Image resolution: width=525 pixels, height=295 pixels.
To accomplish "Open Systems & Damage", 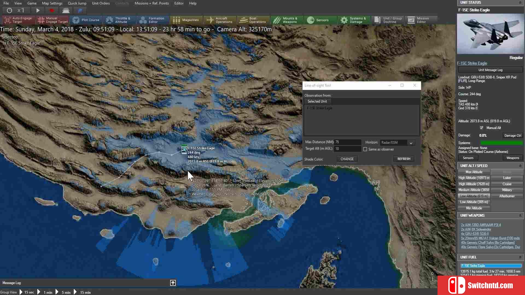I will pyautogui.click(x=354, y=20).
